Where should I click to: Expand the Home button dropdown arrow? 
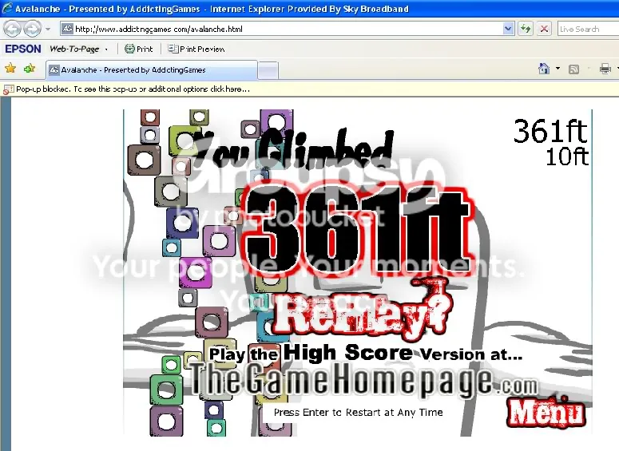tap(557, 69)
